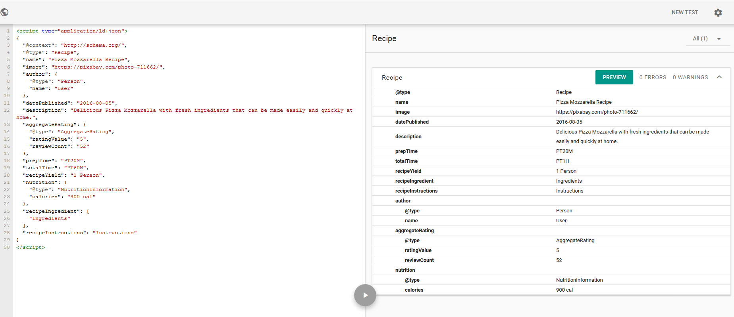Image resolution: width=734 pixels, height=317 pixels.
Task: Select the recipeYield row label
Action: [x=408, y=171]
